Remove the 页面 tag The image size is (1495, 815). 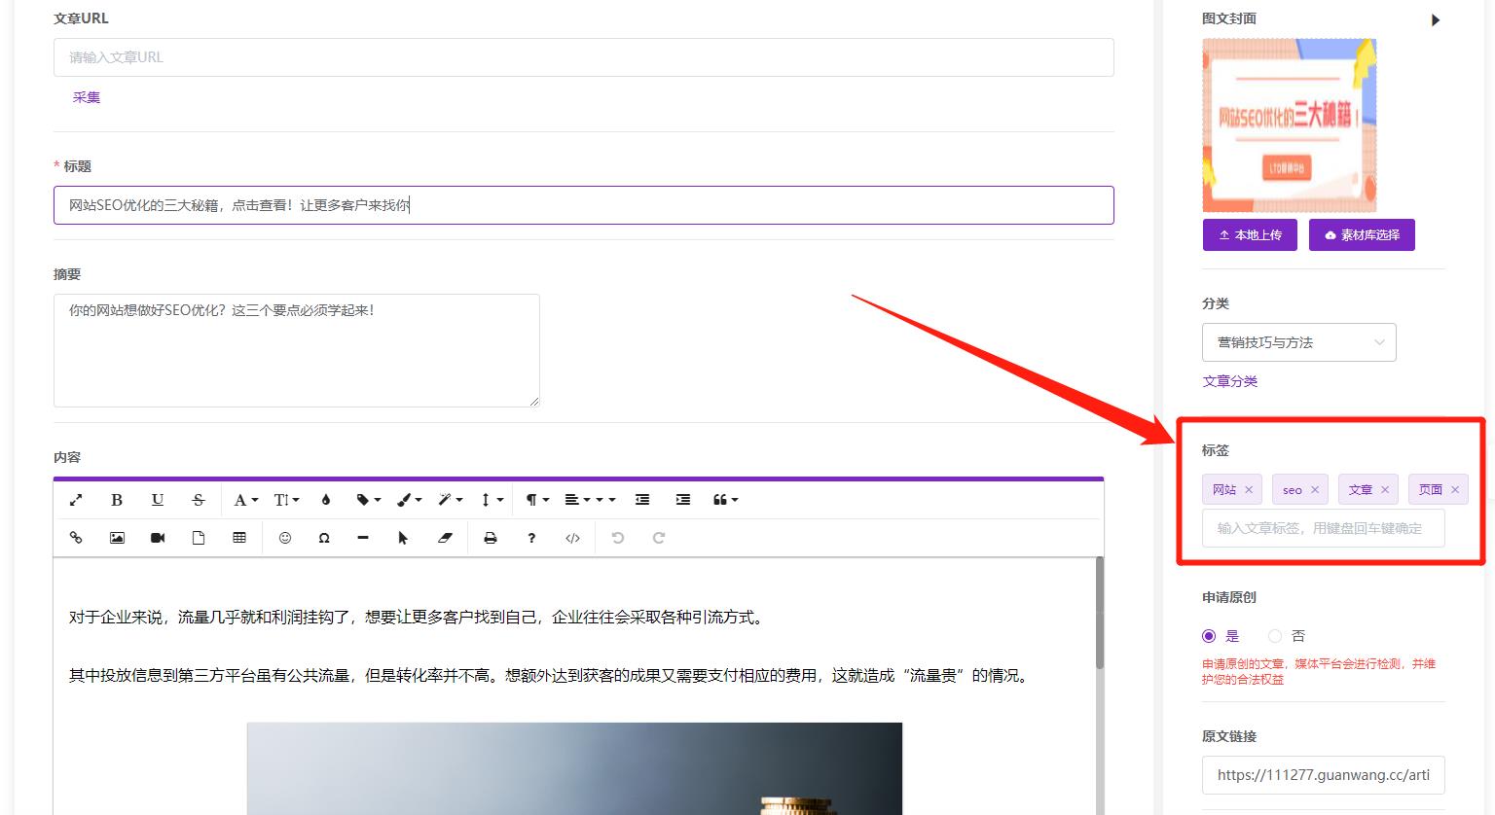[x=1455, y=489]
